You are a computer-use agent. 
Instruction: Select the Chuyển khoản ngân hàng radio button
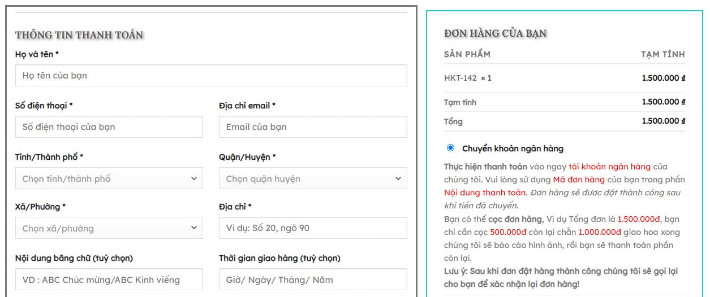(450, 148)
